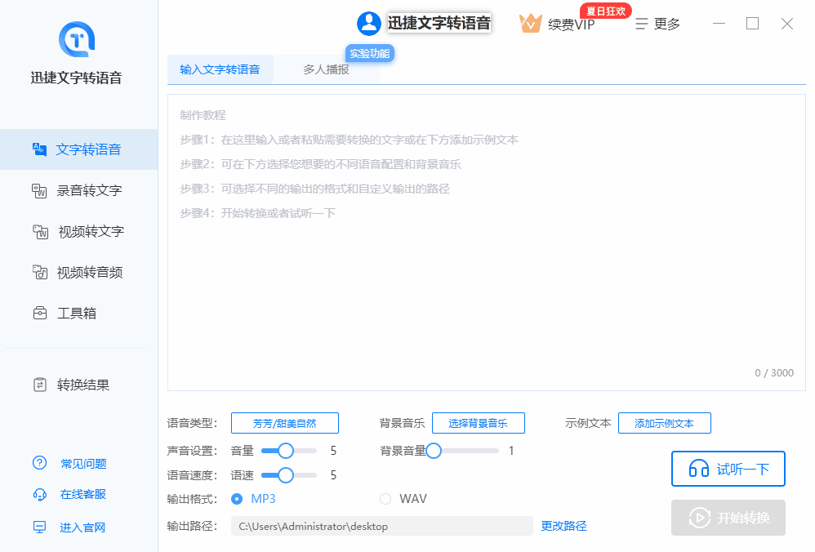Click the 实验功能 badge above 多人播报
This screenshot has height=552, width=815.
click(x=370, y=54)
